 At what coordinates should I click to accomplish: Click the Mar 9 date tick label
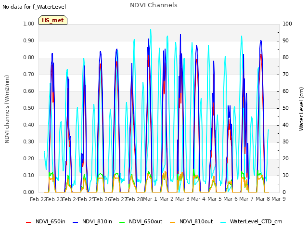[279, 199]
